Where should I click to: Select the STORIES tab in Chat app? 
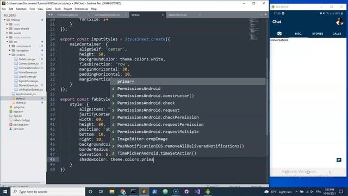318,34
